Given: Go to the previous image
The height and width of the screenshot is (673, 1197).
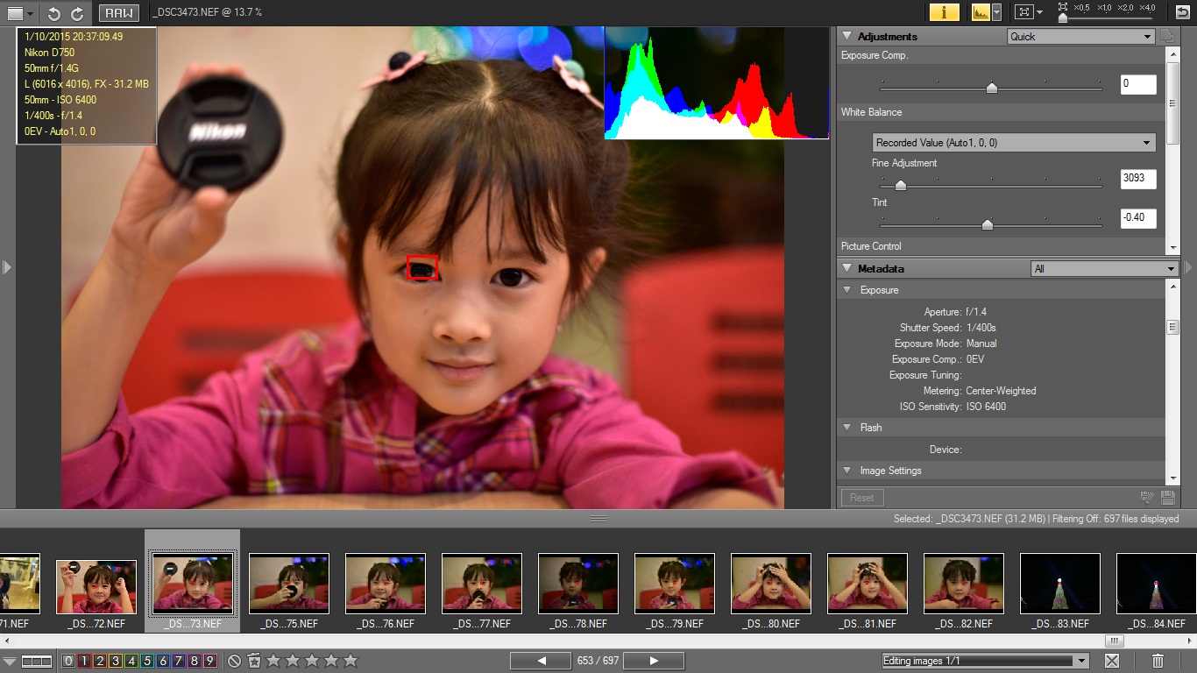Looking at the screenshot, I should click(x=541, y=661).
